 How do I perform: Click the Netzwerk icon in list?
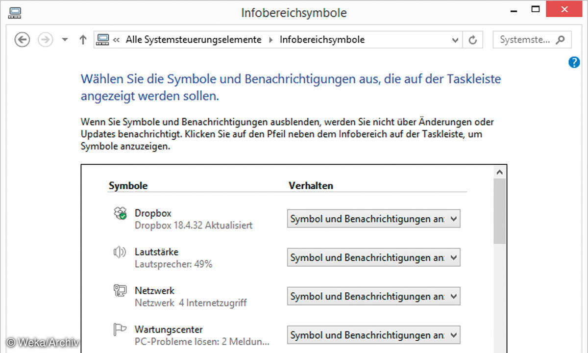pyautogui.click(x=120, y=291)
